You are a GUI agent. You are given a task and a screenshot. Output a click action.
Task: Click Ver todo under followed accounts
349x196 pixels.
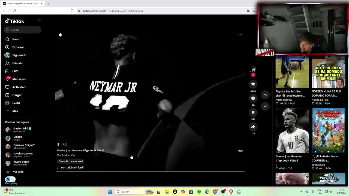pos(18,172)
